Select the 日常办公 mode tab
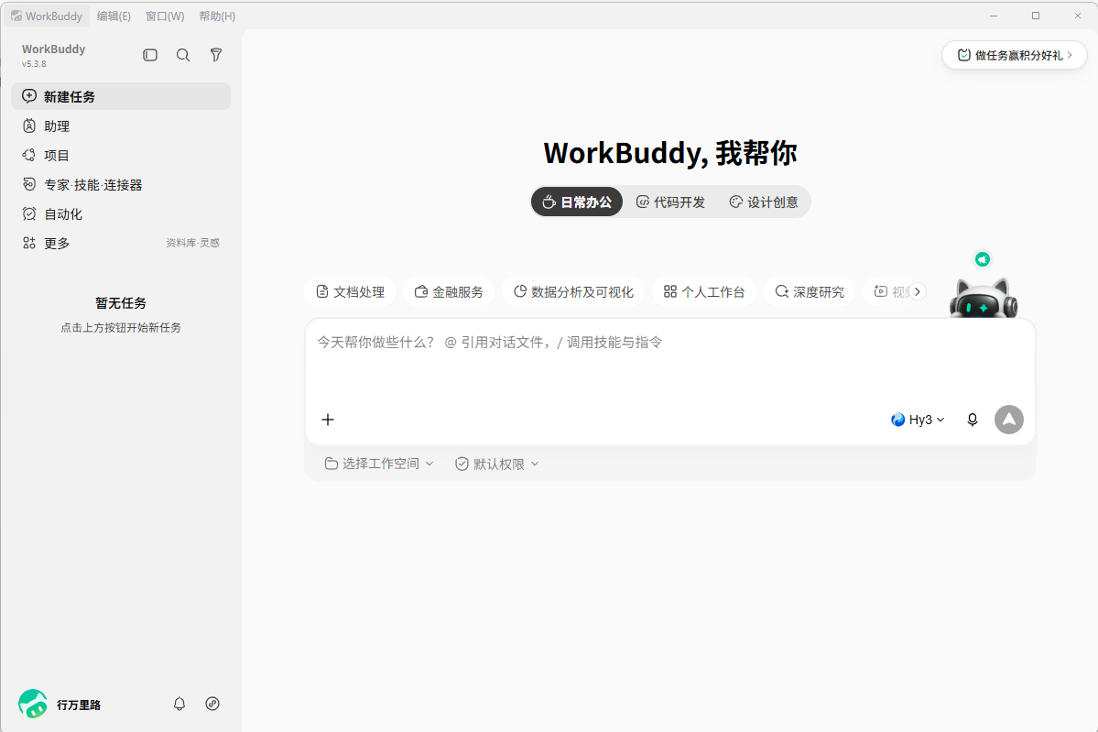 tap(577, 202)
